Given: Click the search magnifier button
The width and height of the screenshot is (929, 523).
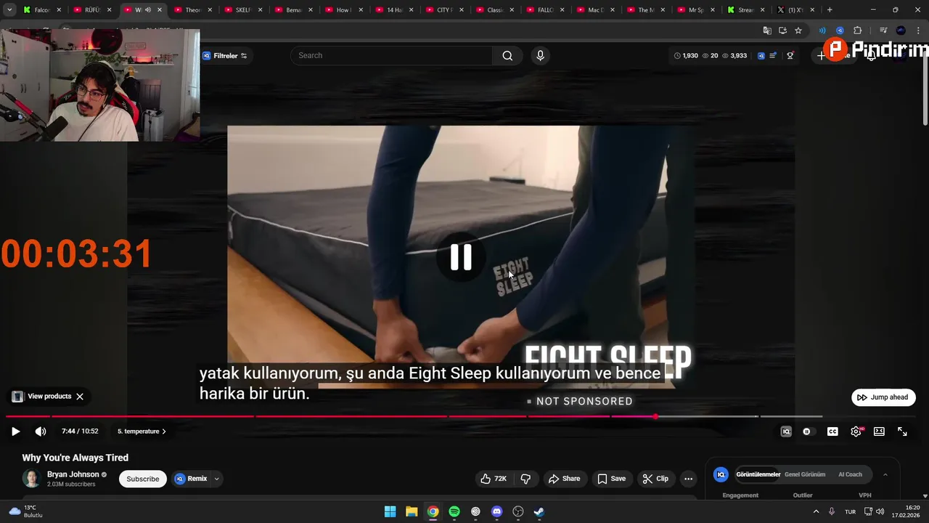Looking at the screenshot, I should (x=507, y=56).
